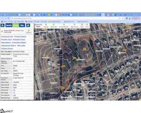The image size is (141, 113).
Task: Open the YouTube bookmark
Action: 29,21
